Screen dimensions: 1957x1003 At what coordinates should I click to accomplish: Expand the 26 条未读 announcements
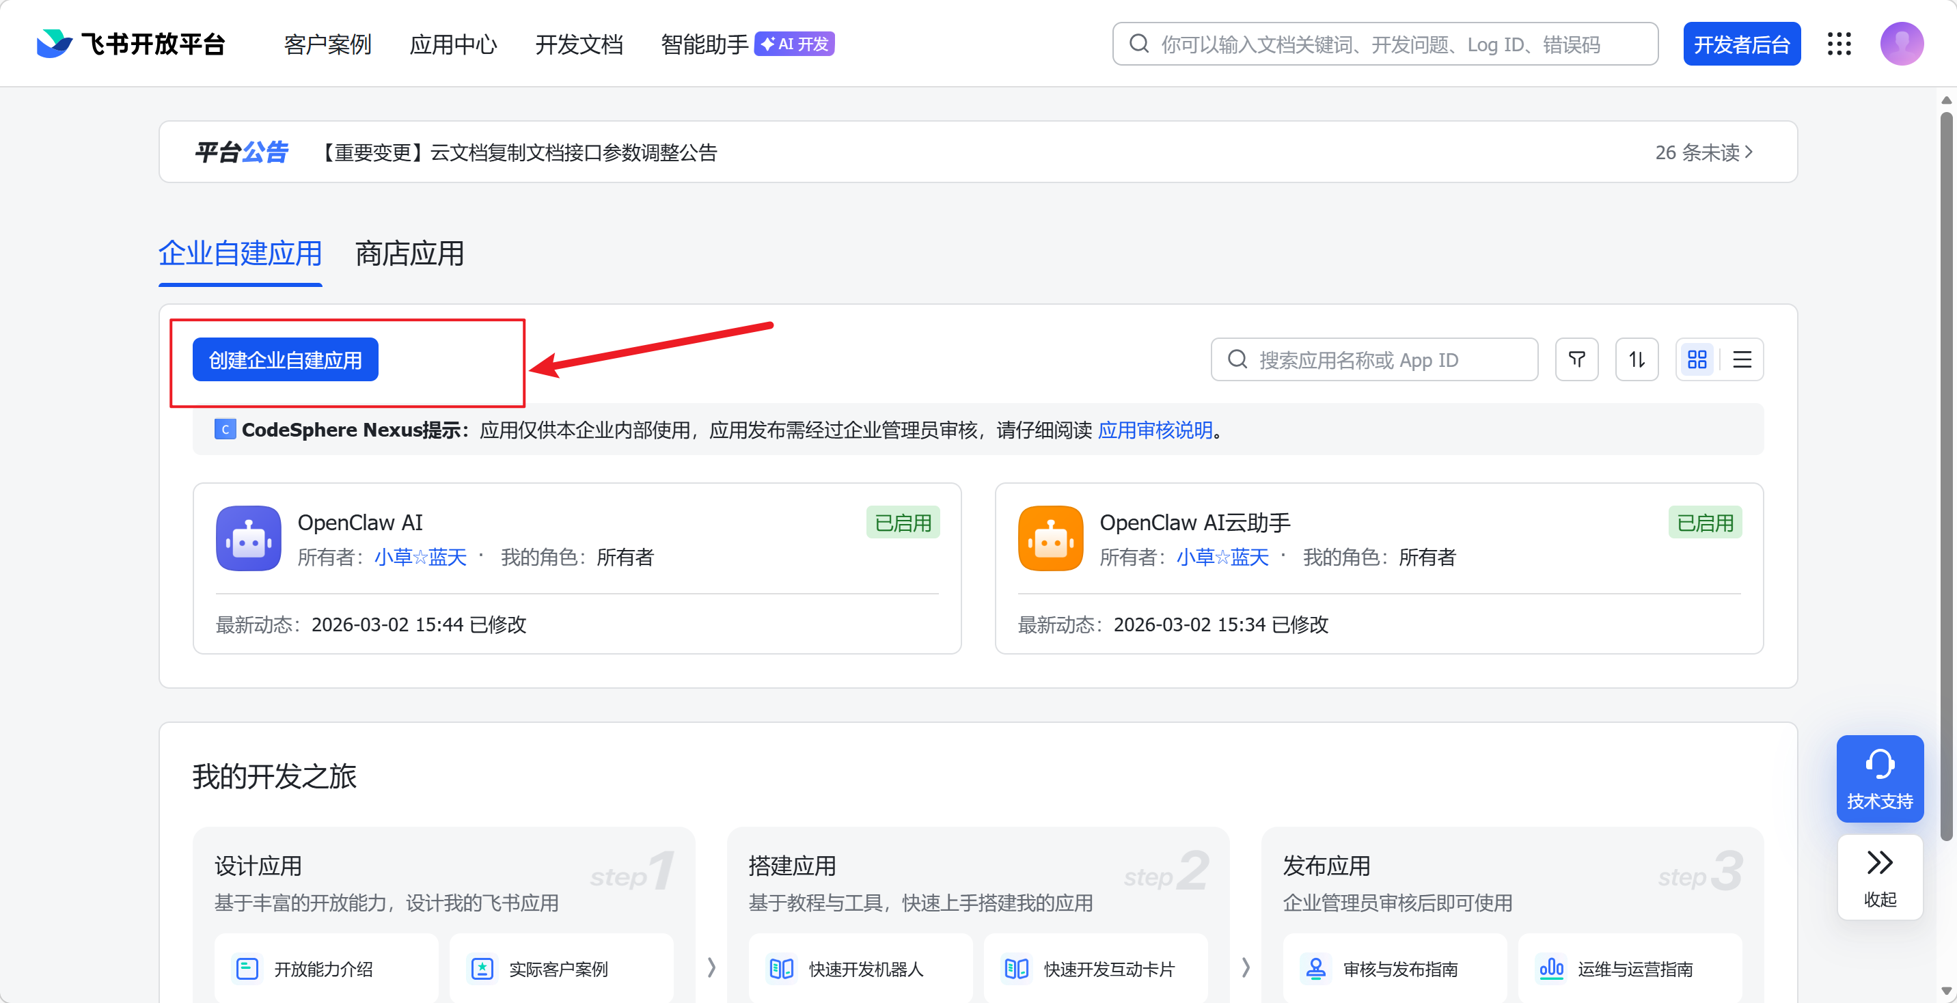pos(1703,153)
